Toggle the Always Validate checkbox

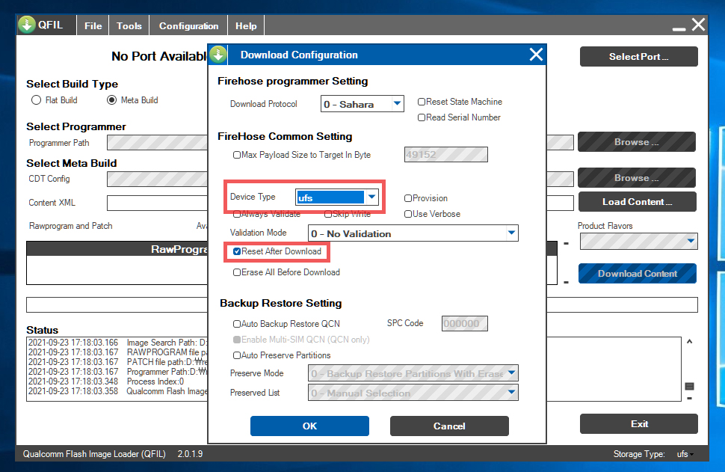237,214
